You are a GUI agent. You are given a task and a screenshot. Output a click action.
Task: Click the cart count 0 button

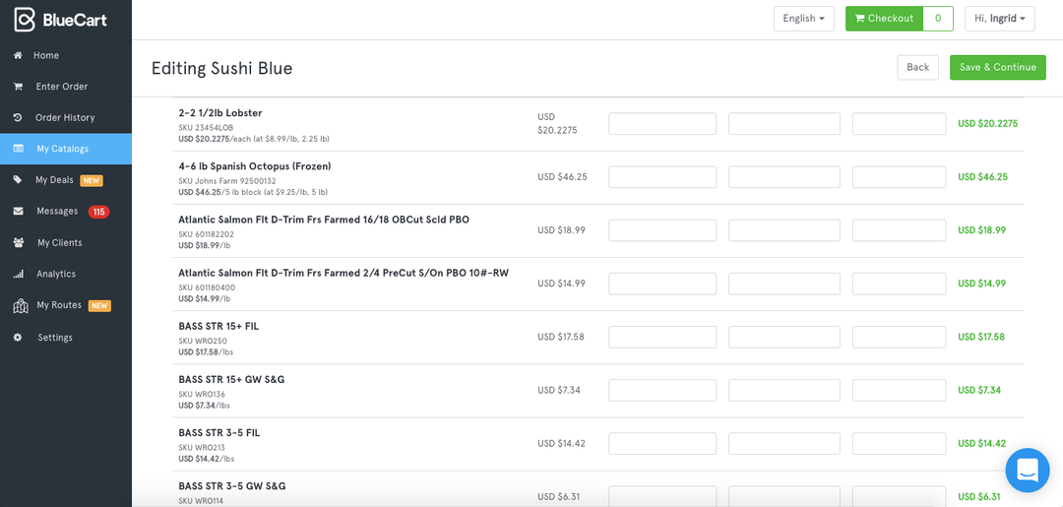[x=938, y=19]
